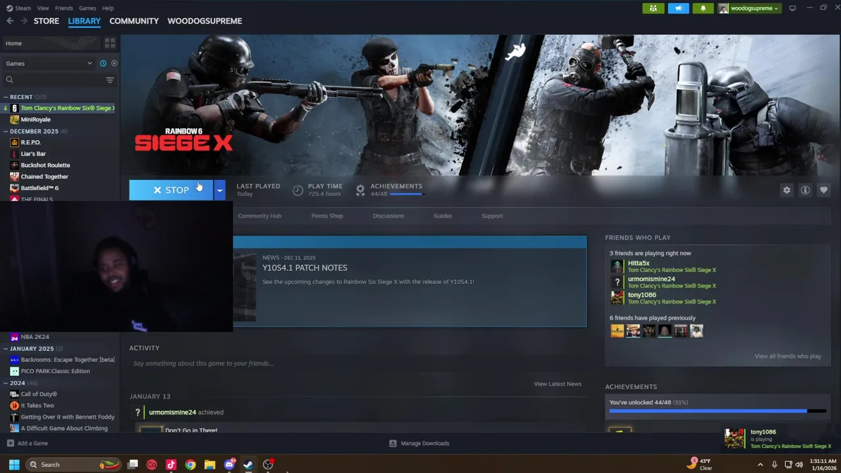Collapse the JANUARY 2025 section
The width and height of the screenshot is (841, 473).
point(5,348)
